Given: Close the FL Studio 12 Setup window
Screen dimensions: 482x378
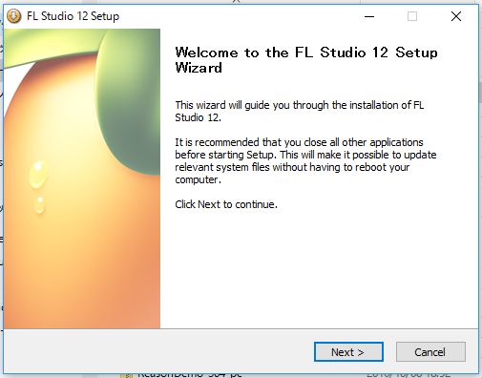Looking at the screenshot, I should (456, 16).
